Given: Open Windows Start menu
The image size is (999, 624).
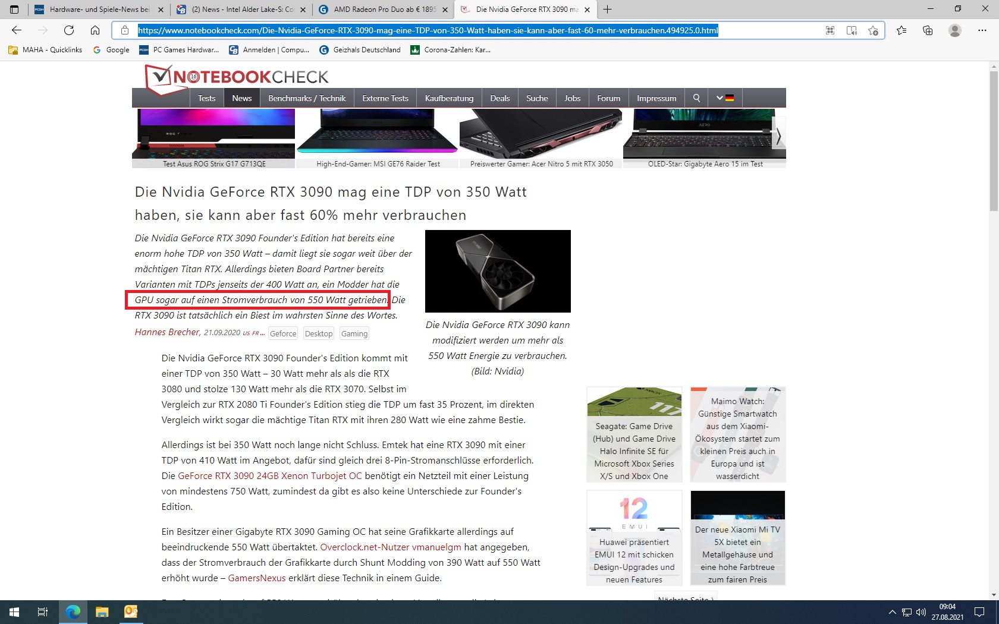Looking at the screenshot, I should [x=14, y=612].
